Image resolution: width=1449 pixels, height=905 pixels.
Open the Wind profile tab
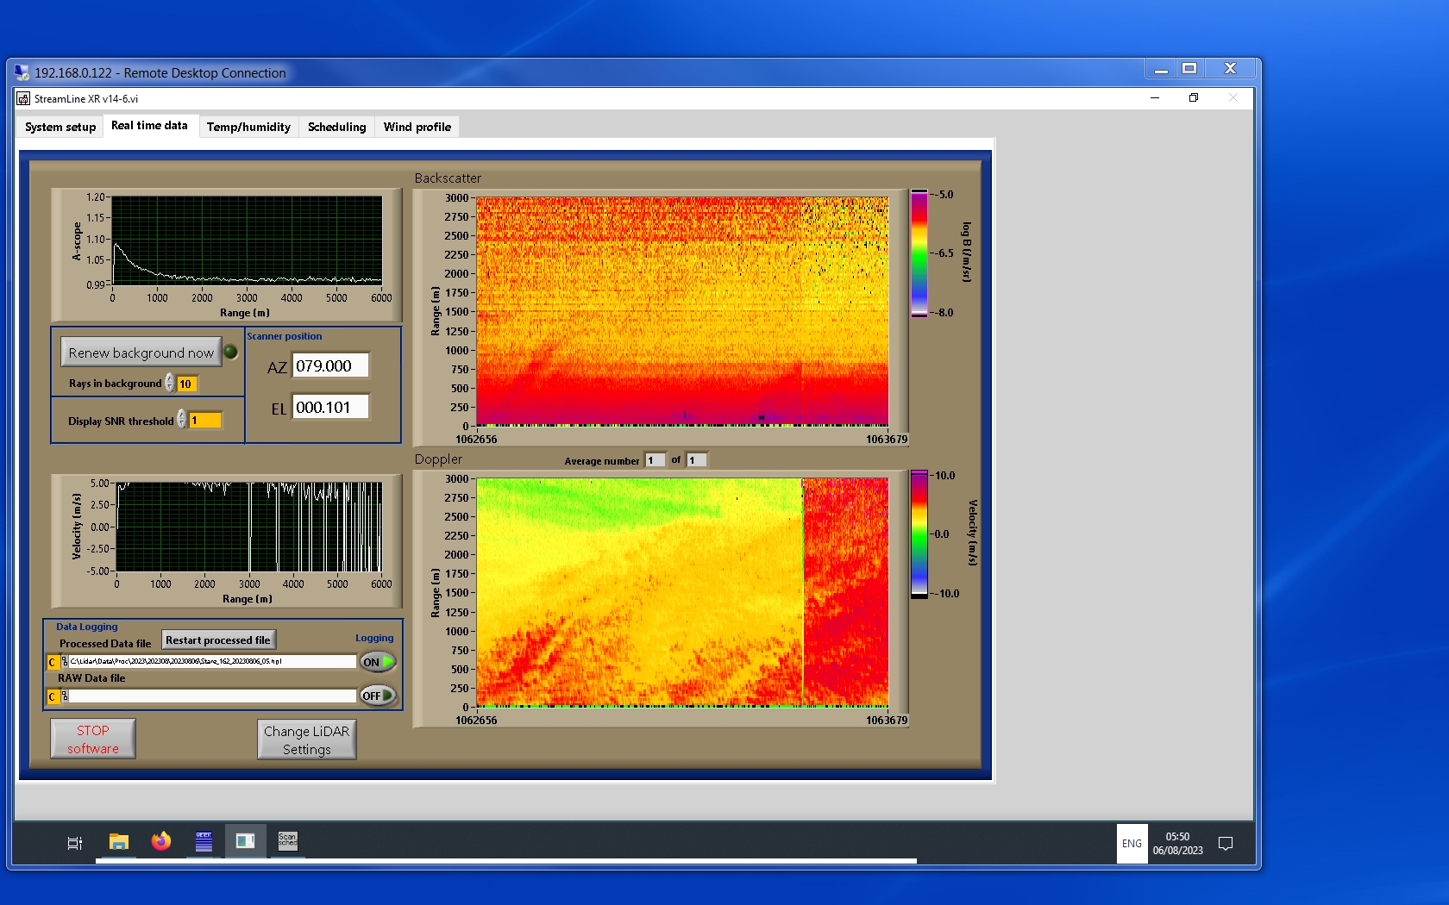417,127
